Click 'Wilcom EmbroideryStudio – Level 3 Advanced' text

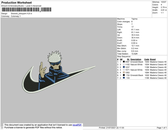21,6
